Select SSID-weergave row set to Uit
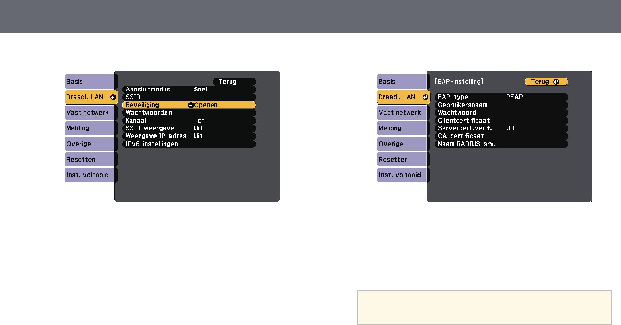Viewport: 621px width, 325px height. click(189, 128)
